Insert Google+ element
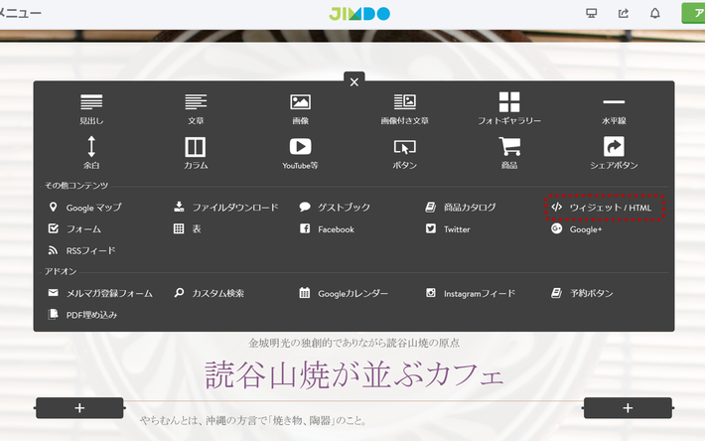 [576, 228]
